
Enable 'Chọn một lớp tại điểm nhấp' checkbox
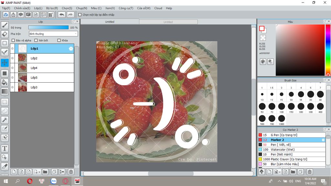click(x=80, y=15)
